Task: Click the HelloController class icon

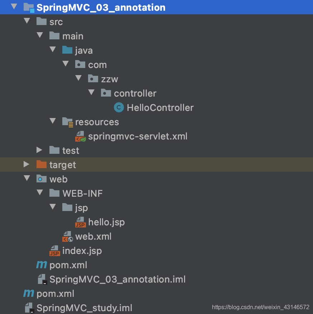Action: tap(119, 108)
